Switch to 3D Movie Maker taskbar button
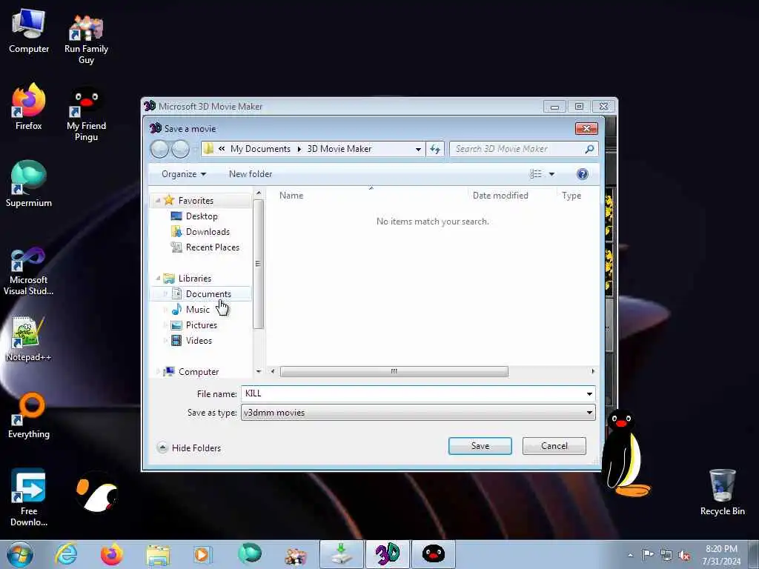Image resolution: width=759 pixels, height=569 pixels. point(388,554)
